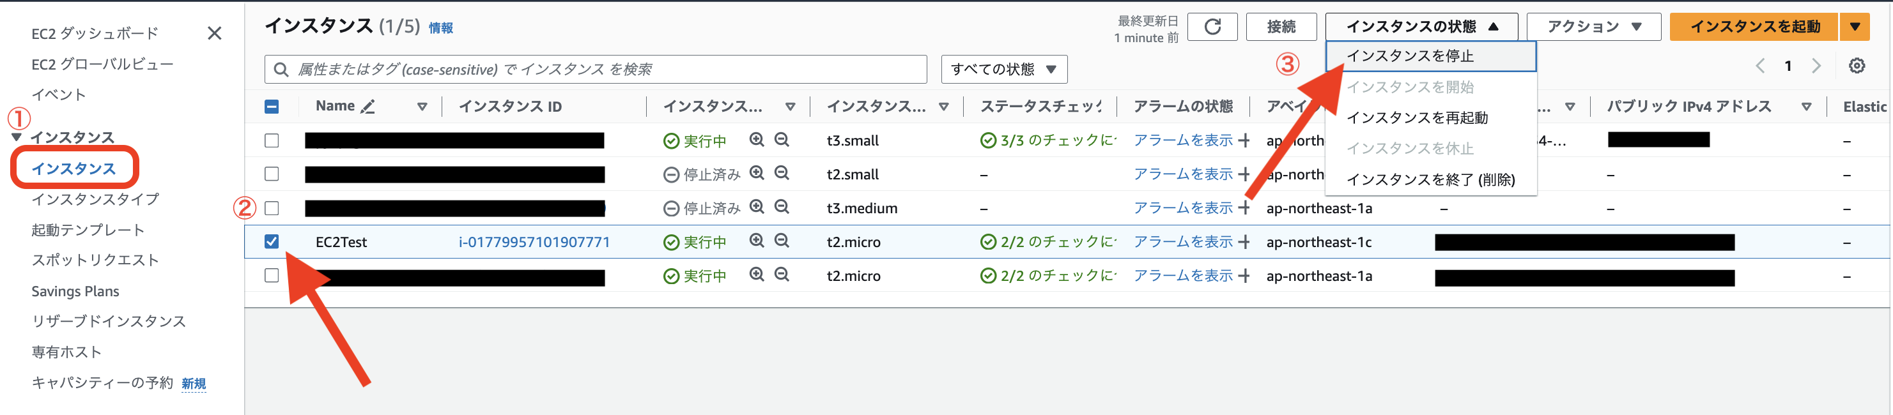Sort by Name column arrow
The image size is (1893, 415).
click(x=422, y=107)
